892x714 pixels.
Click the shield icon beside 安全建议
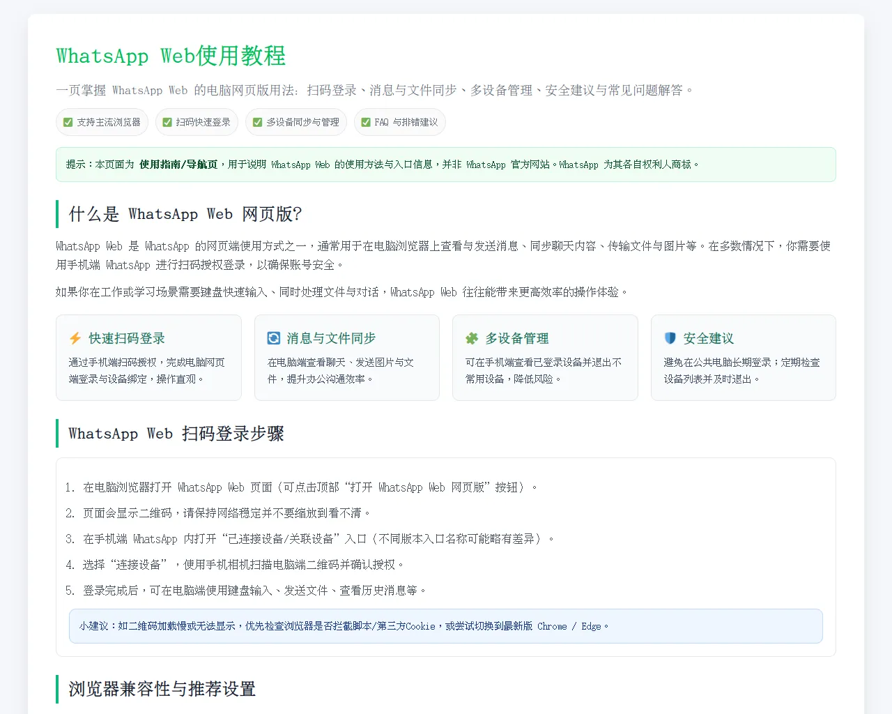pos(670,338)
